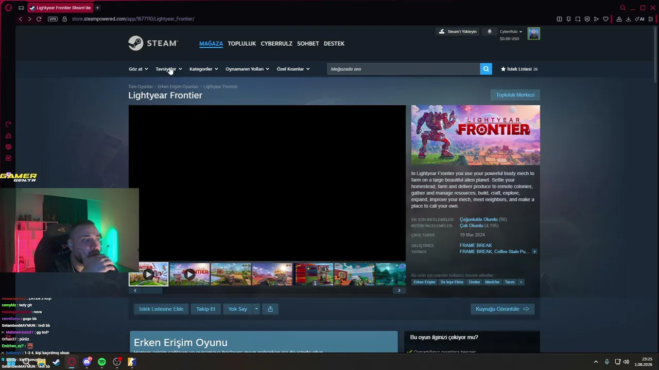Click the Takip Et button

point(206,309)
